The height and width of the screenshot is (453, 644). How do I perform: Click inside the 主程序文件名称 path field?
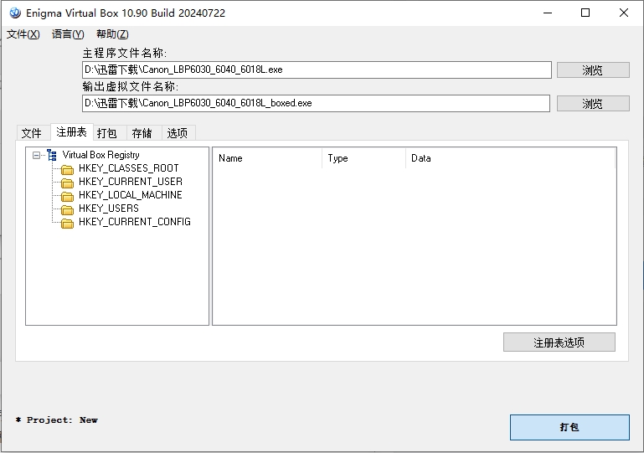(x=317, y=70)
